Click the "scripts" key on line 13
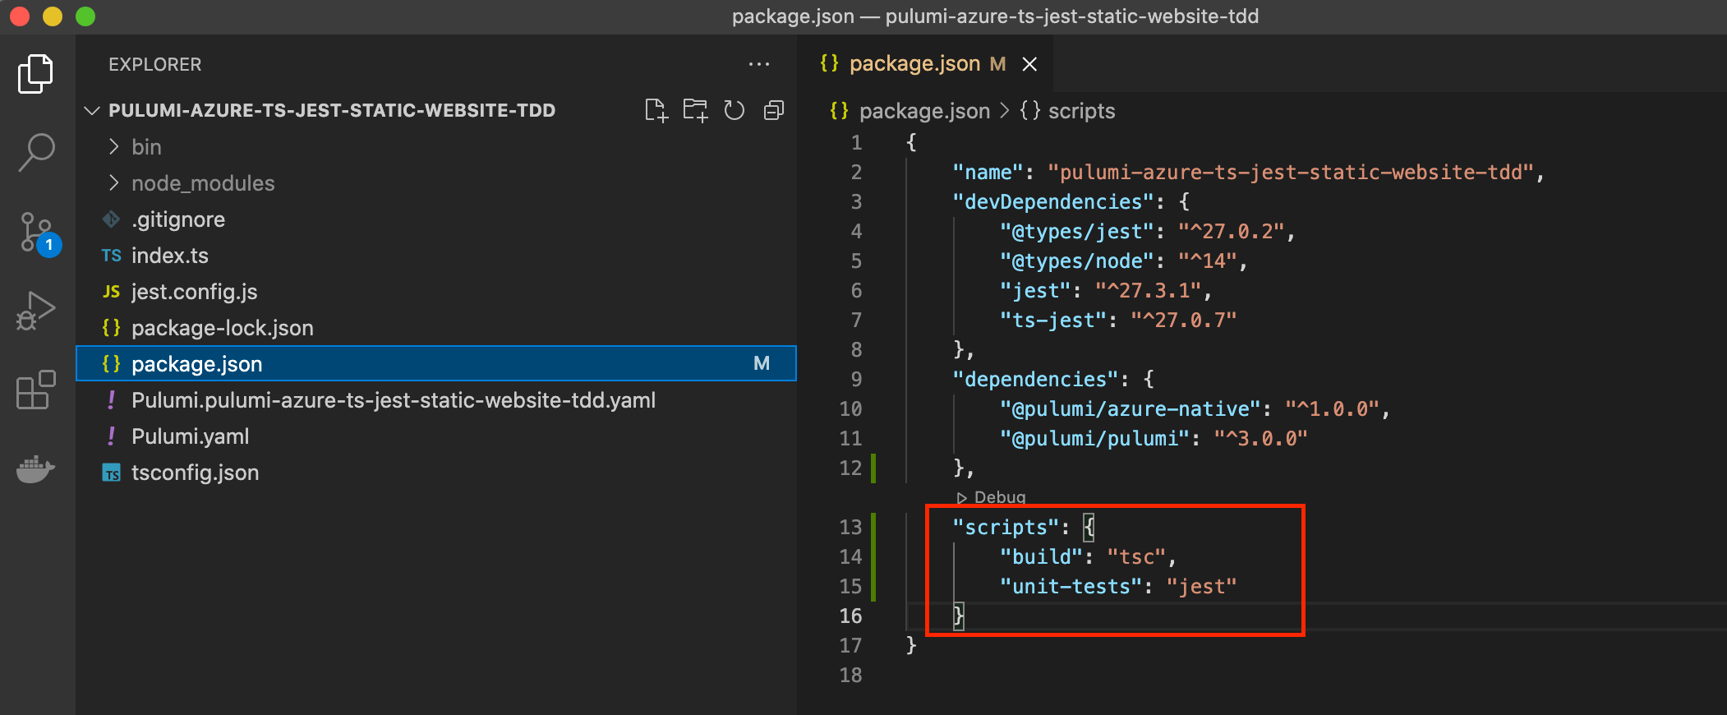The width and height of the screenshot is (1727, 715). pos(1006,528)
